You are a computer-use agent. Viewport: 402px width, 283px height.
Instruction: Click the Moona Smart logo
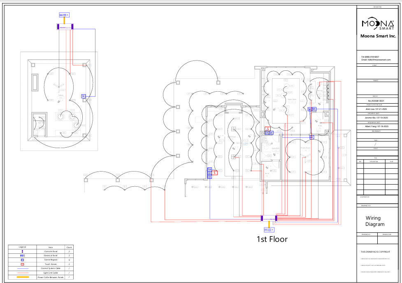378,23
